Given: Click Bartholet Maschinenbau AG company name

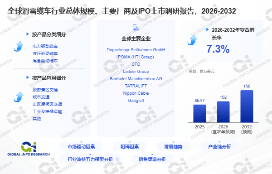Looking at the screenshot, I should pos(136,79).
